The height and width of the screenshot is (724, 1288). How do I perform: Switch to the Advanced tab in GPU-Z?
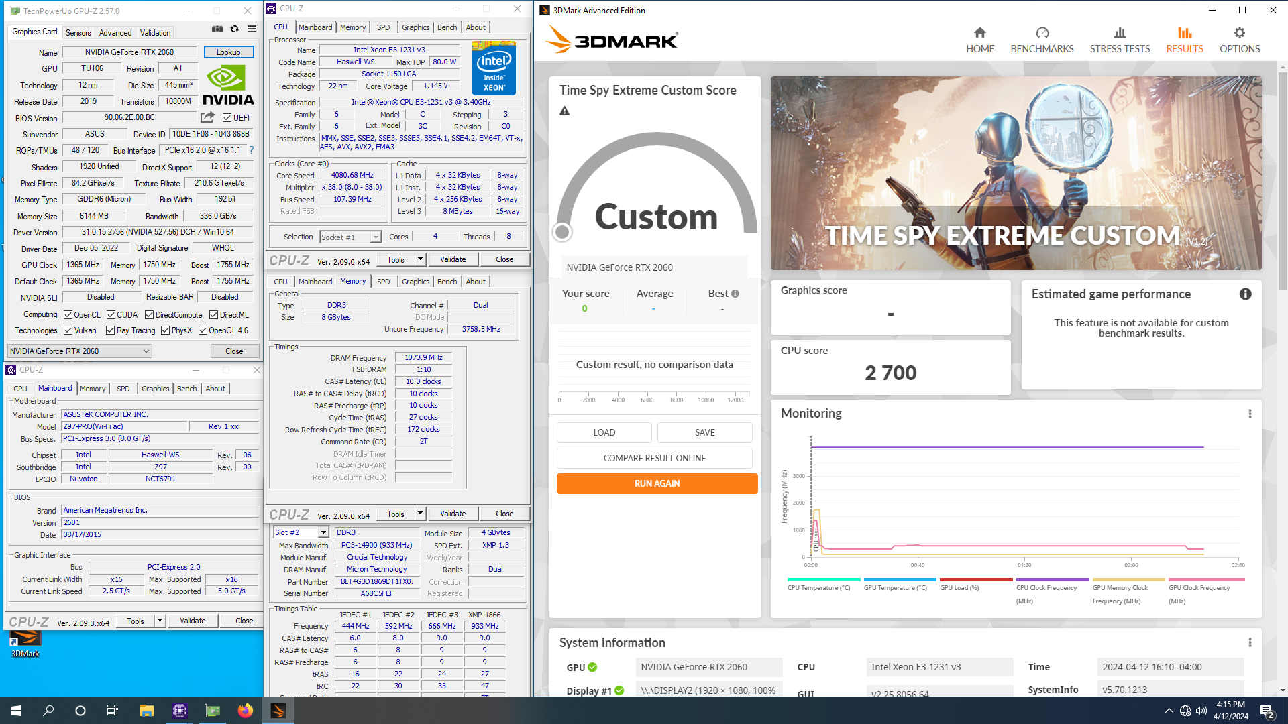(x=115, y=32)
